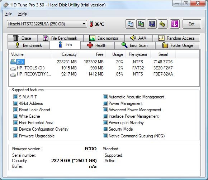The height and width of the screenshot is (180, 208).
Task: Click the Exit button
Action: 192,24
